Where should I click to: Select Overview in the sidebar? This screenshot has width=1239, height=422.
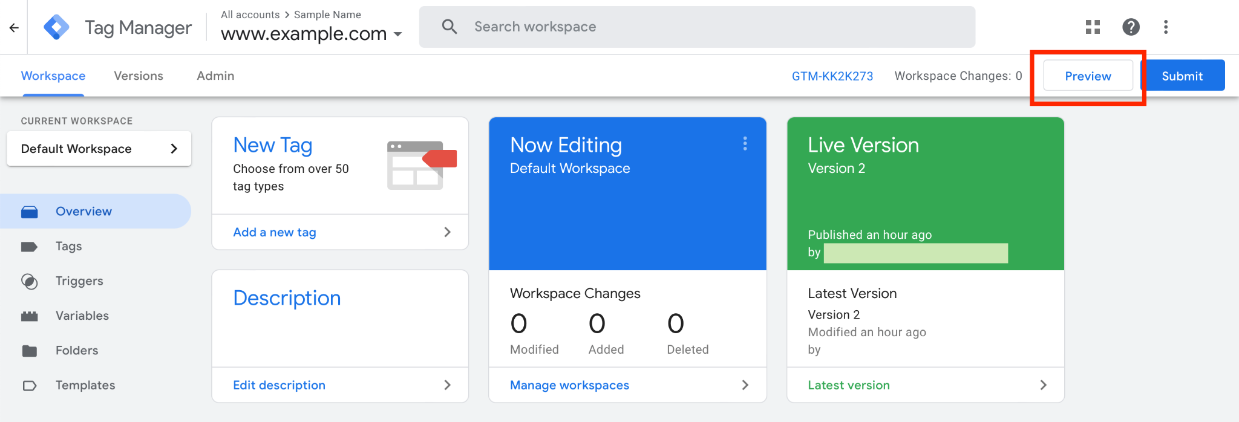[x=96, y=211]
